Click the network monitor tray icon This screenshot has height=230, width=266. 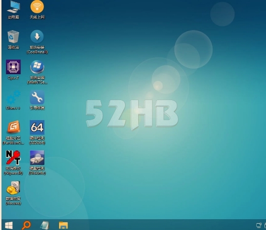(x=259, y=225)
